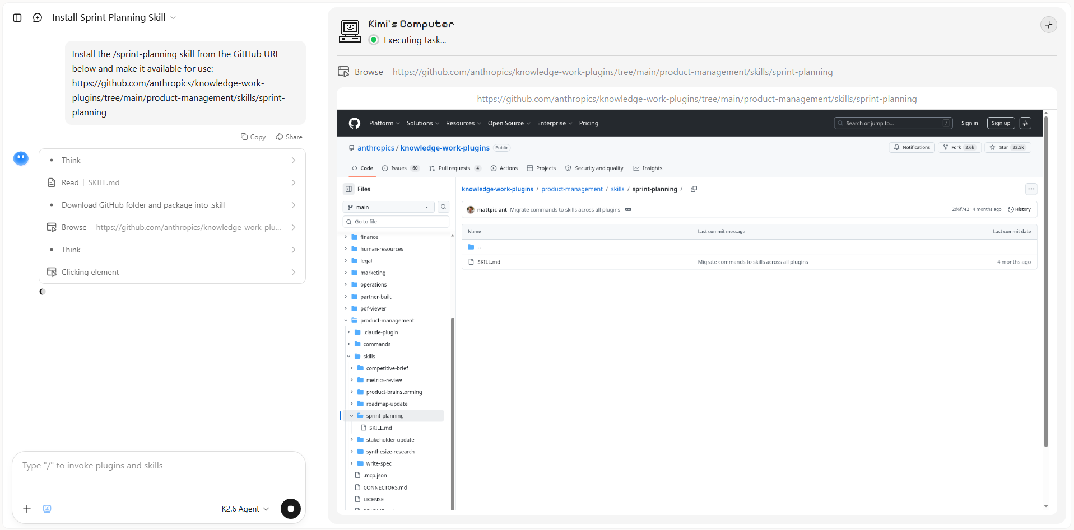Viewport: 1074px width, 530px height.
Task: Collapse the sprint-planning folder chevron
Action: (x=352, y=416)
